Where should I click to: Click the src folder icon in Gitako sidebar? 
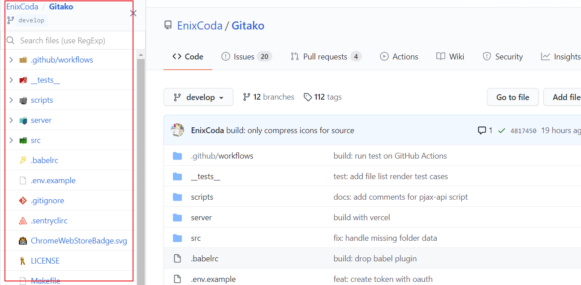click(23, 140)
